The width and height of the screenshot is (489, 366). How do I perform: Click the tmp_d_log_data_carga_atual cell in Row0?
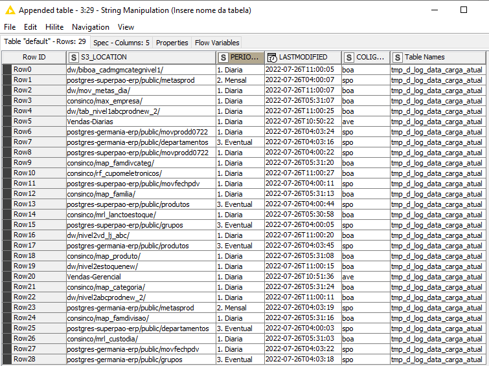tap(438, 70)
